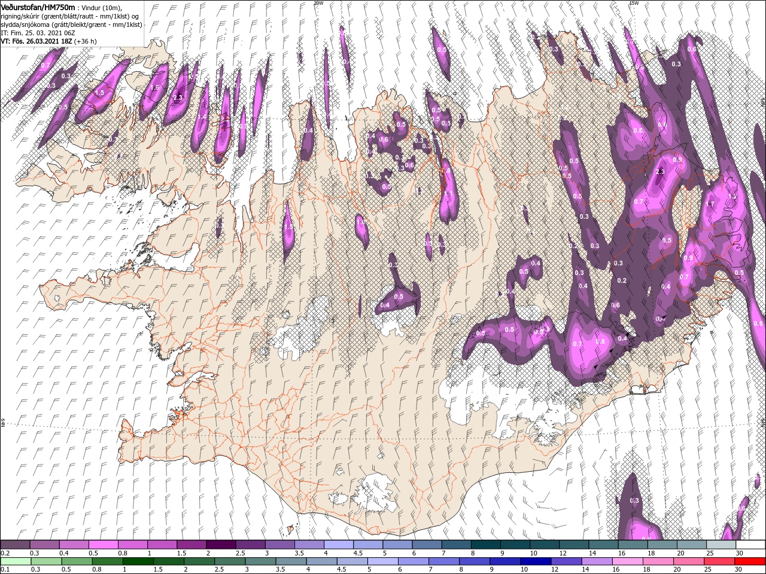The height and width of the screenshot is (574, 766).
Task: Click the '16' label on the lower rain scale
Action: coord(616,570)
